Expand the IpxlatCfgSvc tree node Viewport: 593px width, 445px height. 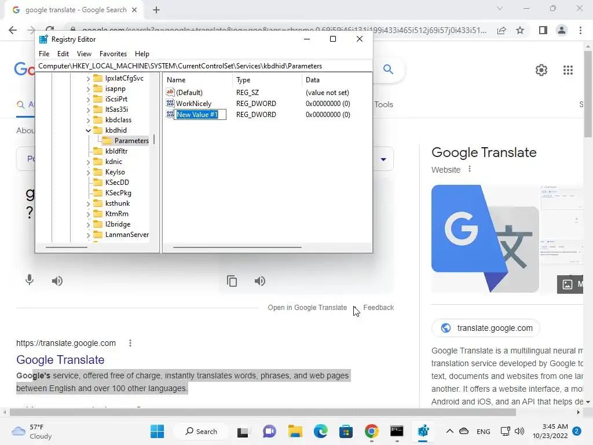coord(88,78)
